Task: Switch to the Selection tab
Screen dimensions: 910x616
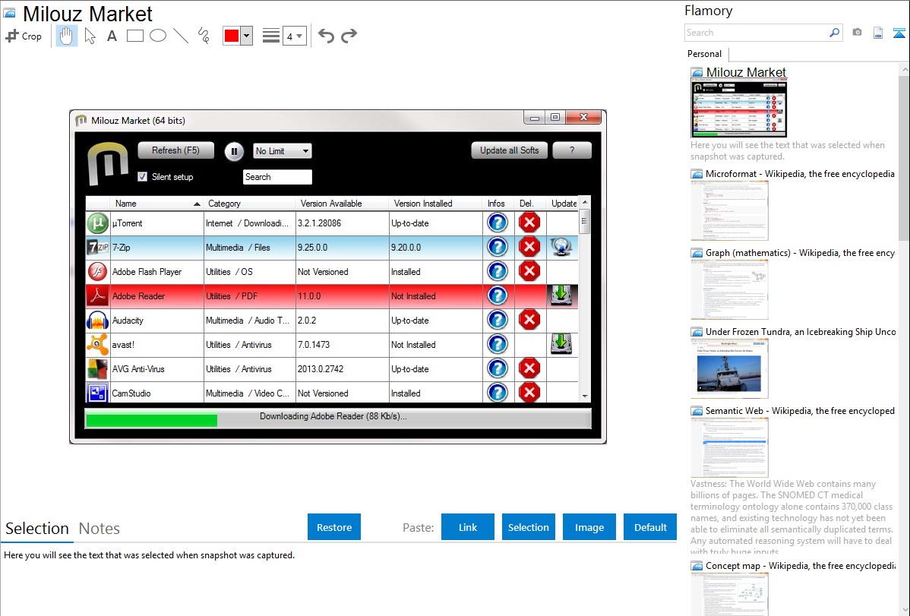Action: (x=37, y=529)
